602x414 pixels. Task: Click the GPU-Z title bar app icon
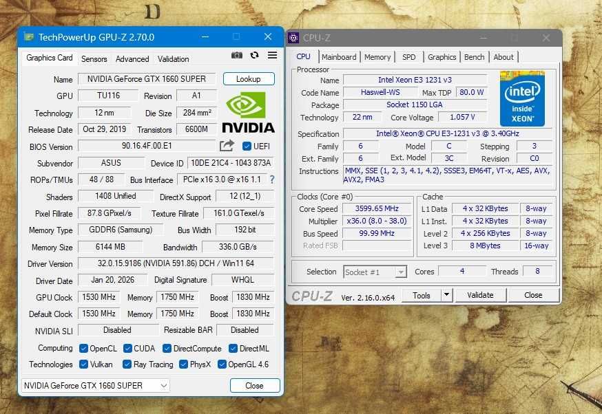[29, 37]
